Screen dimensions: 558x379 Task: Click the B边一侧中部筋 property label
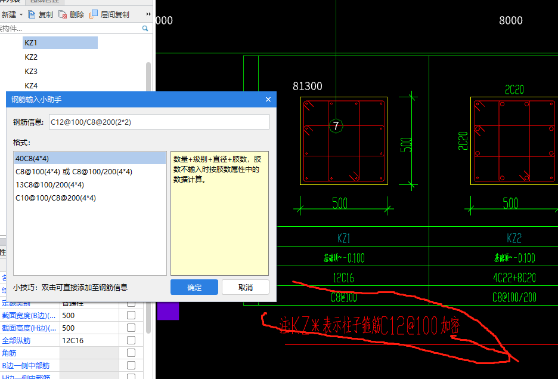coord(26,365)
